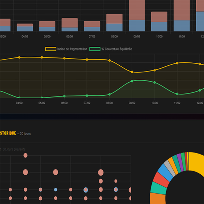Click the blue donut chart segment
The width and height of the screenshot is (204, 204).
[165, 172]
